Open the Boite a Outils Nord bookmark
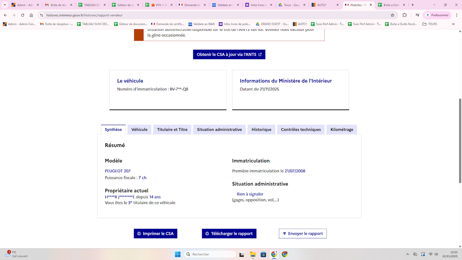462x260 pixels. pos(401,24)
